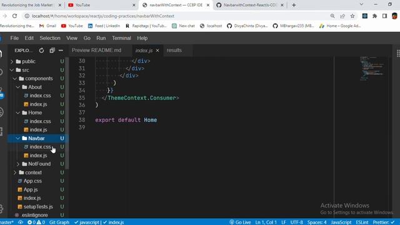Open New chat bookmark

[183, 26]
